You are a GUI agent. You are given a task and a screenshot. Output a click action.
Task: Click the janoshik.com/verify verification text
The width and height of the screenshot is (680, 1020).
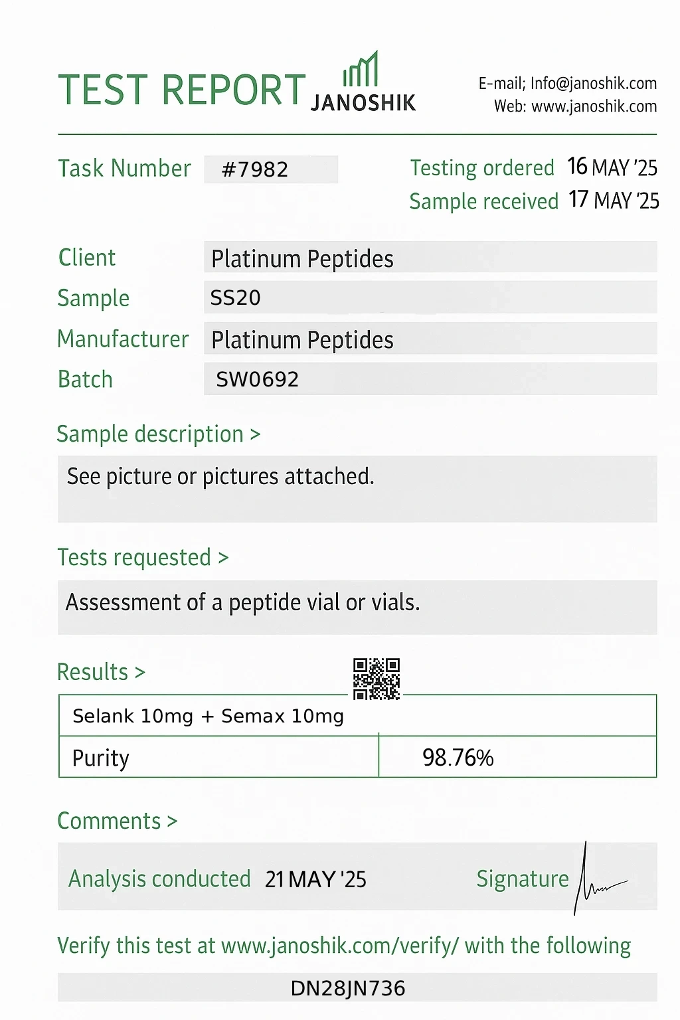tap(339, 945)
